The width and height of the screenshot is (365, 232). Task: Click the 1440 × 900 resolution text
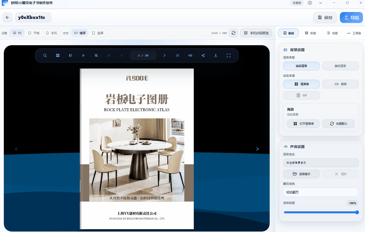(219, 33)
